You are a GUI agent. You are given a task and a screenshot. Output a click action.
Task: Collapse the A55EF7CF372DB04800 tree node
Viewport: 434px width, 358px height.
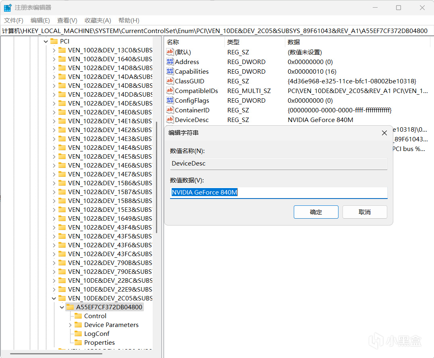pyautogui.click(x=62, y=307)
